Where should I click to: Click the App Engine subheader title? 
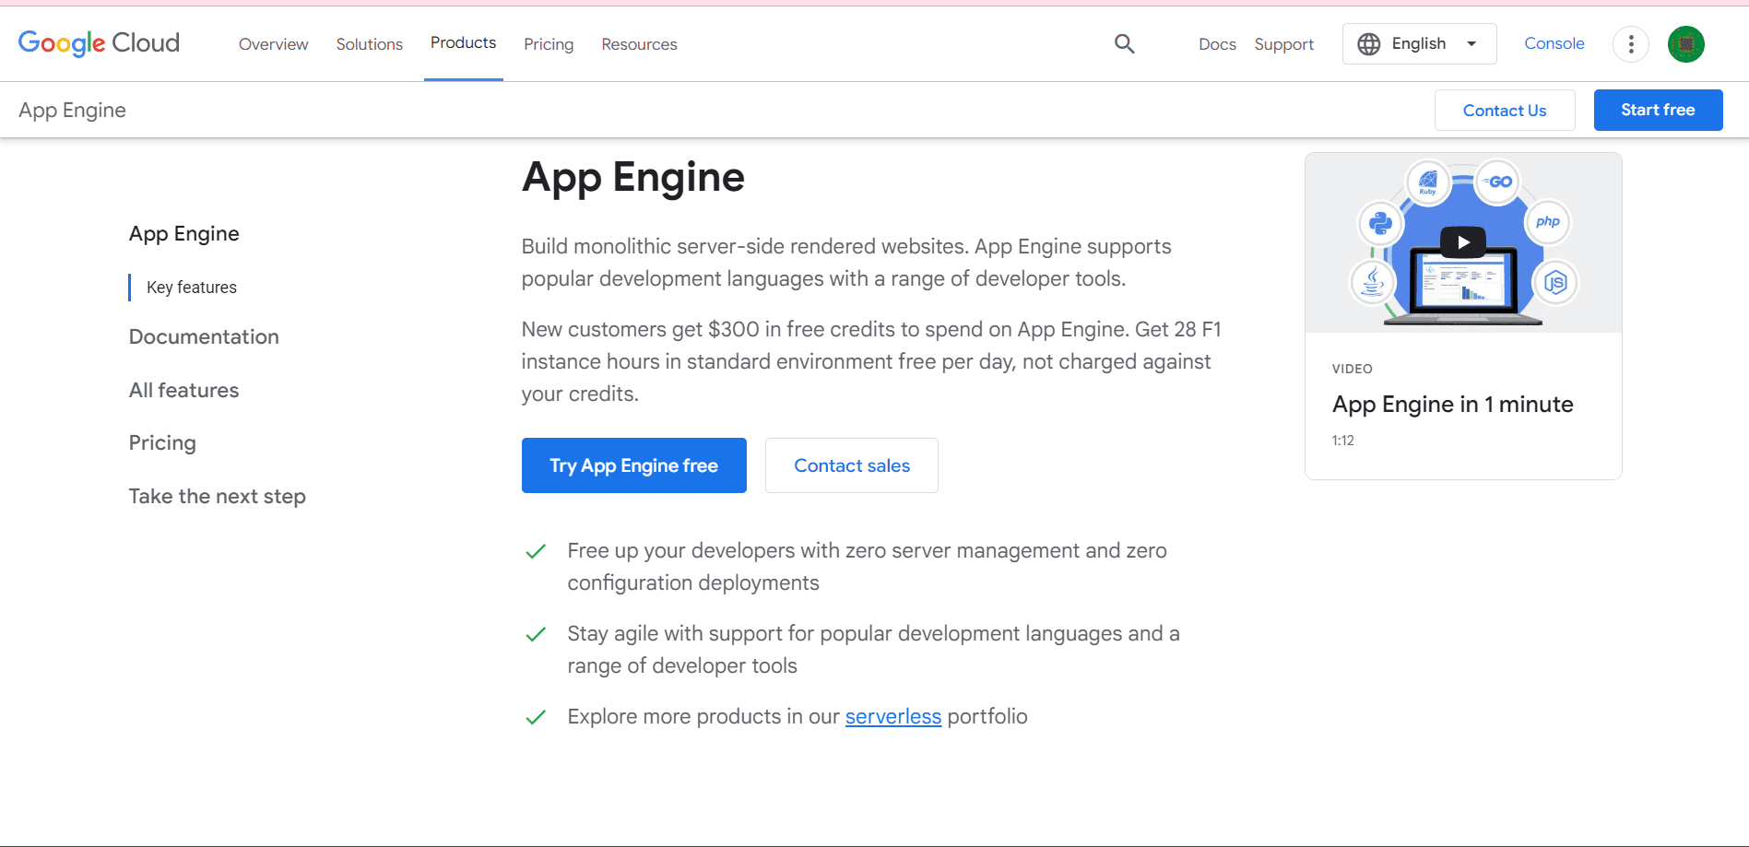(72, 110)
